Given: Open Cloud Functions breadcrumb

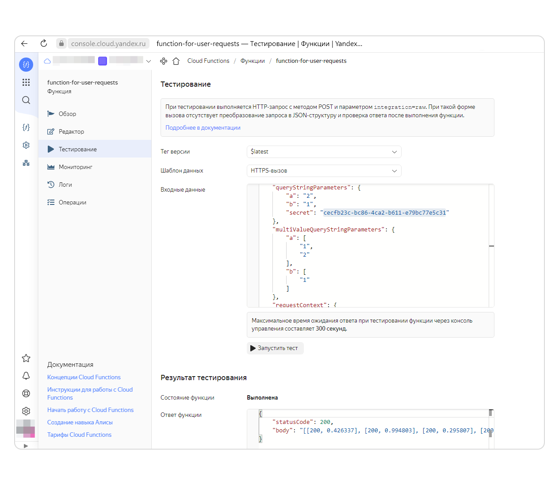Looking at the screenshot, I should tap(208, 61).
